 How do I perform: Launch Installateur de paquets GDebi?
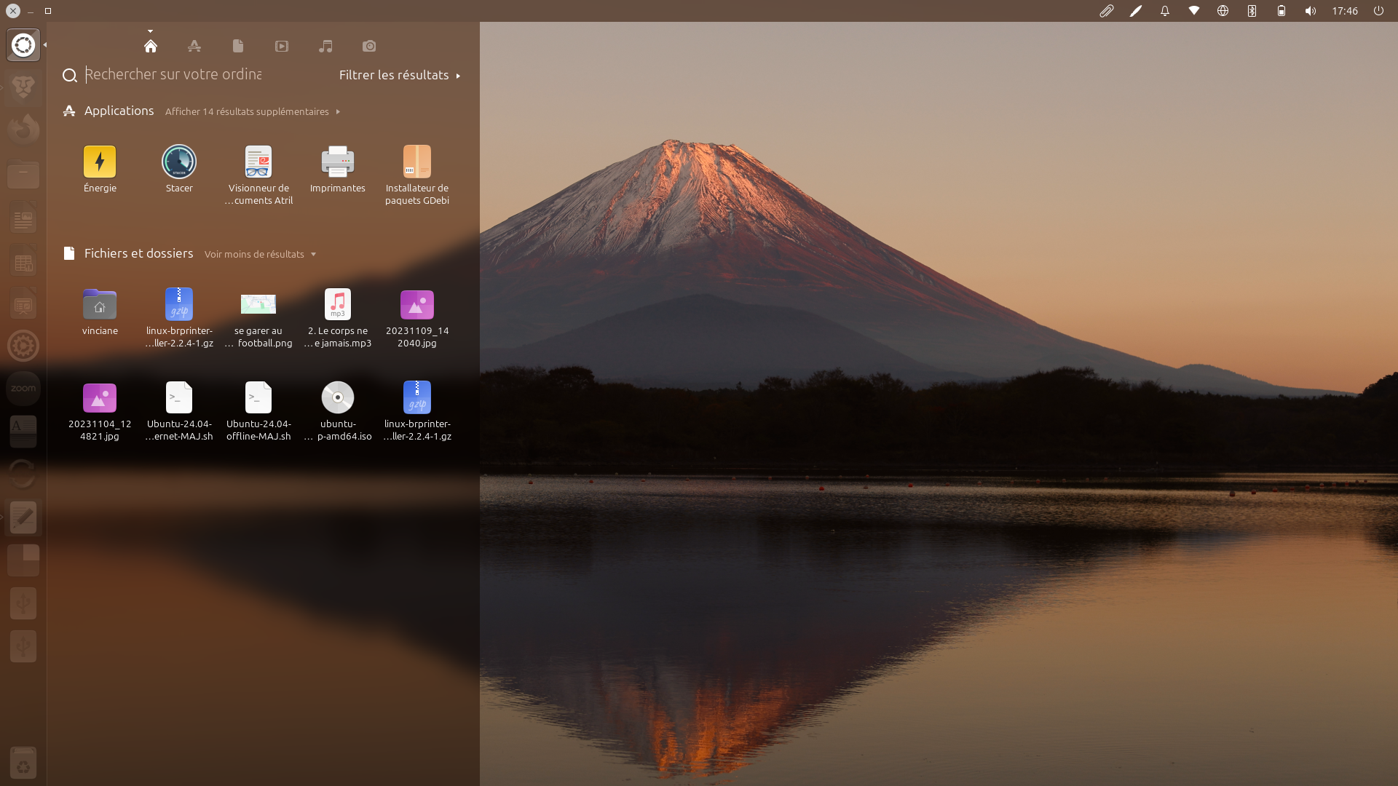417,162
